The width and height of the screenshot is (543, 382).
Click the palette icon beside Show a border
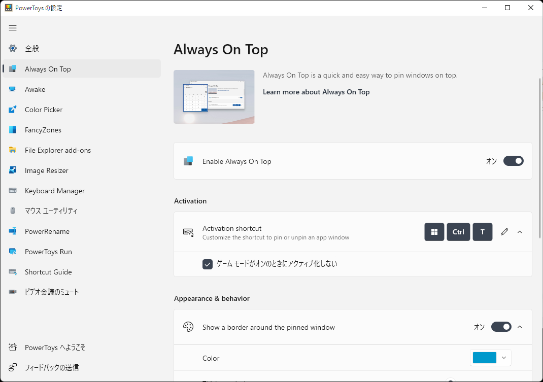[x=188, y=327]
